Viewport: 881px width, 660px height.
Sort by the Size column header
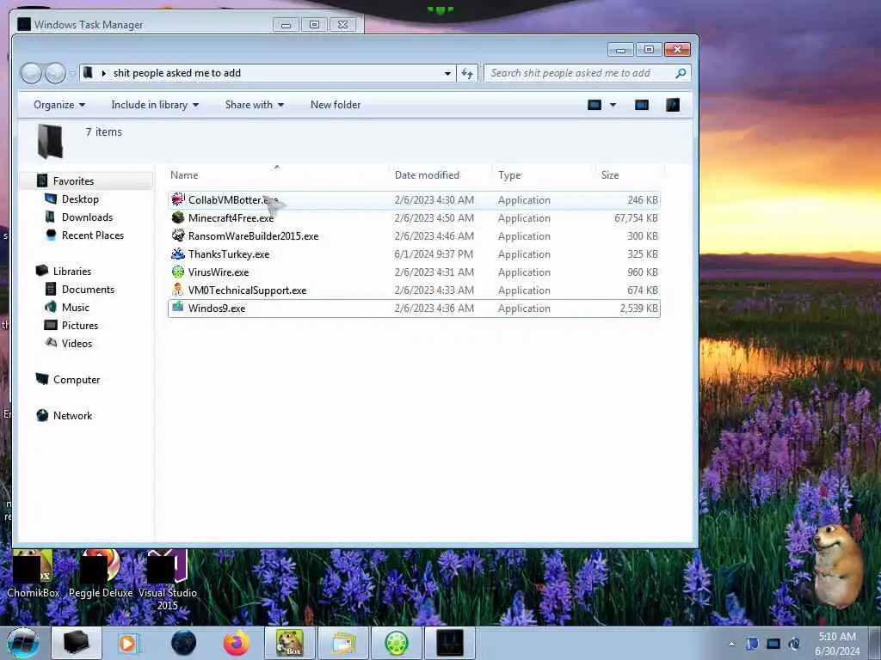610,175
